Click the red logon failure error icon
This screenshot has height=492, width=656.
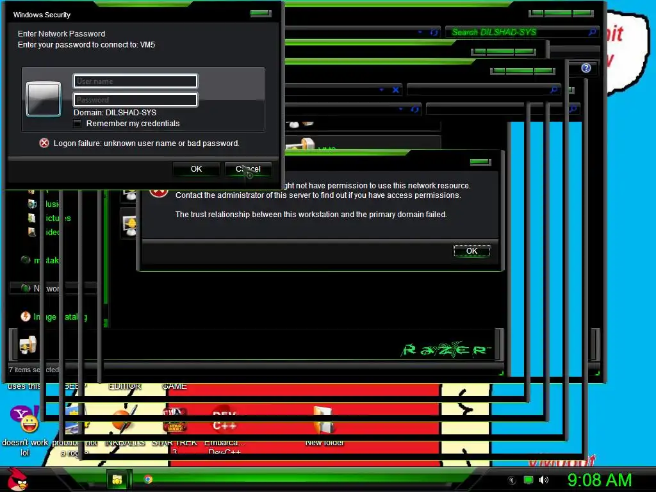[44, 143]
